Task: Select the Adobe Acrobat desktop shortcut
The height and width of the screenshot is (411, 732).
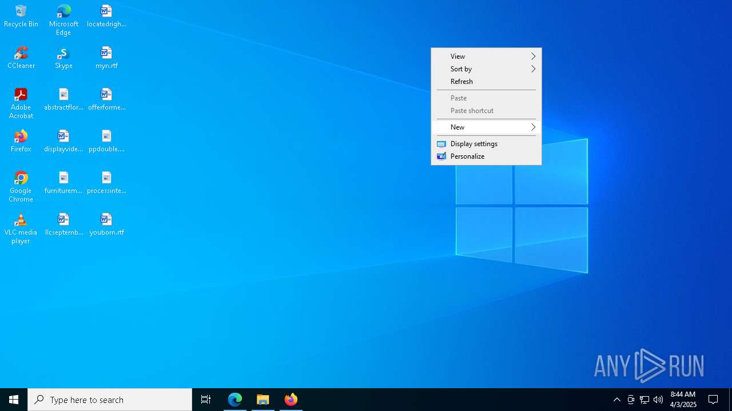Action: (x=21, y=103)
